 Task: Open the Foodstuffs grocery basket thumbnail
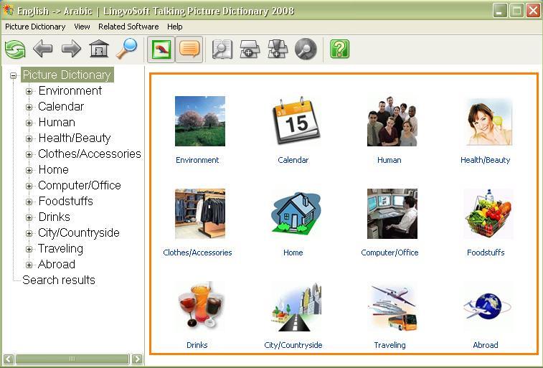click(488, 214)
